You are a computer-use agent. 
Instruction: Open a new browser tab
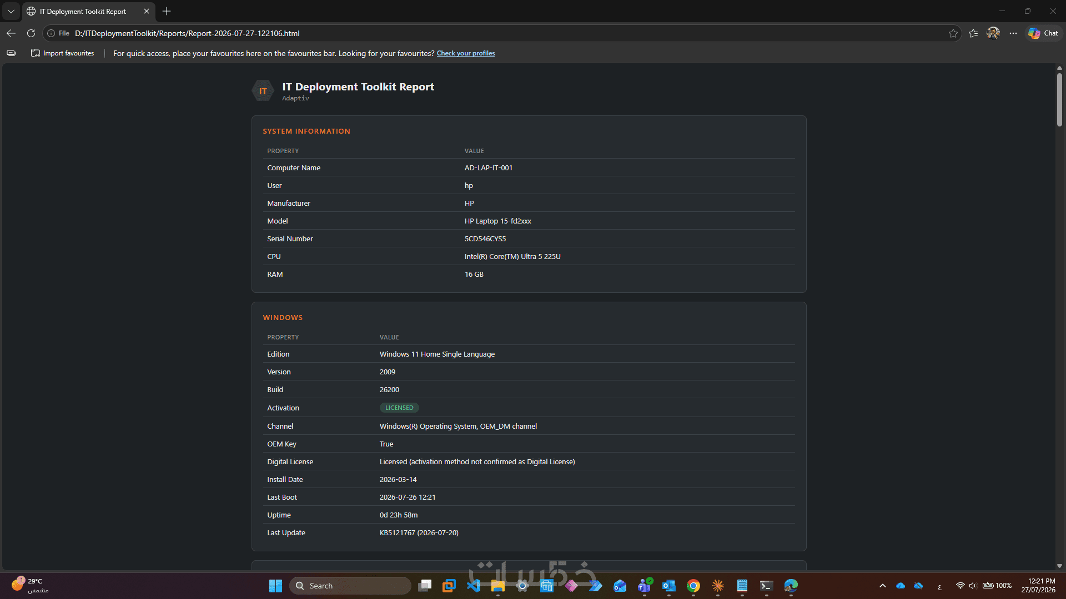tap(167, 11)
